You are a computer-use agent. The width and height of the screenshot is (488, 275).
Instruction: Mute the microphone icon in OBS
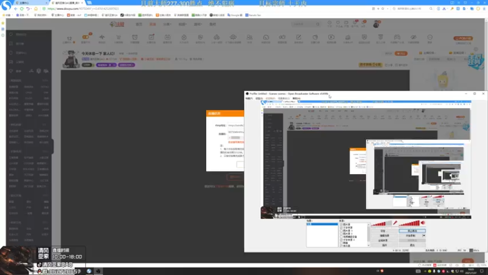click(x=395, y=223)
